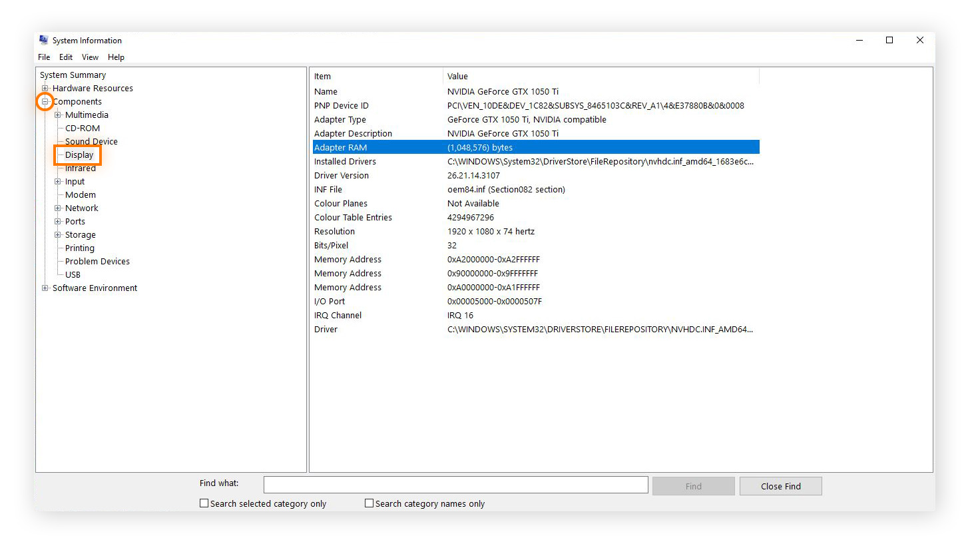Expand the Multimedia node
This screenshot has height=548, width=972.
click(x=57, y=115)
